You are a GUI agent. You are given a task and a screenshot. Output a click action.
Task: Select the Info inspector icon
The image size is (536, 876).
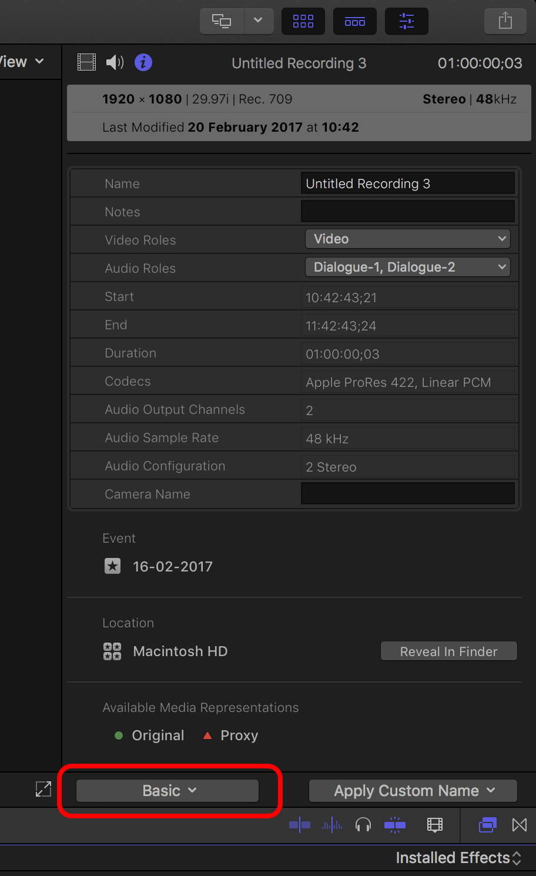click(x=143, y=62)
